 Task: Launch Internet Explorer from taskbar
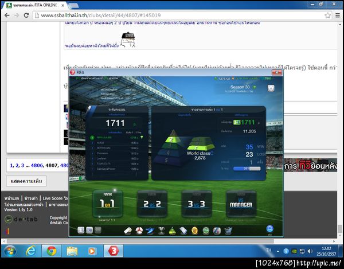tap(31, 251)
